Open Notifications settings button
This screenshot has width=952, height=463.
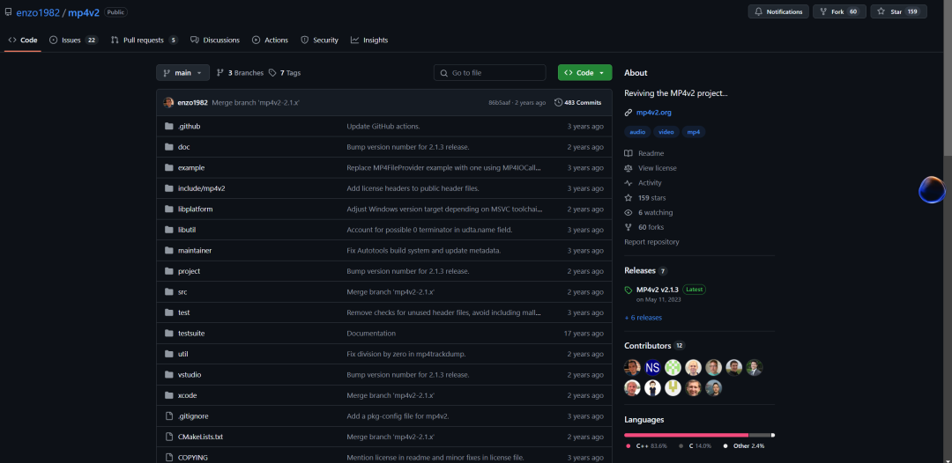(778, 11)
